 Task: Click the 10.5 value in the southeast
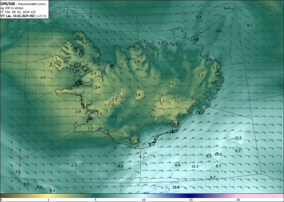click(238, 138)
